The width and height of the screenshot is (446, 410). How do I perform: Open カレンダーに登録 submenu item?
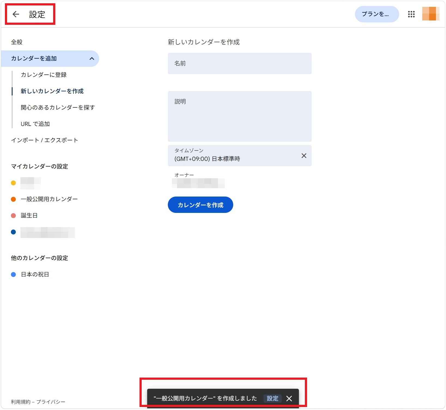(44, 75)
